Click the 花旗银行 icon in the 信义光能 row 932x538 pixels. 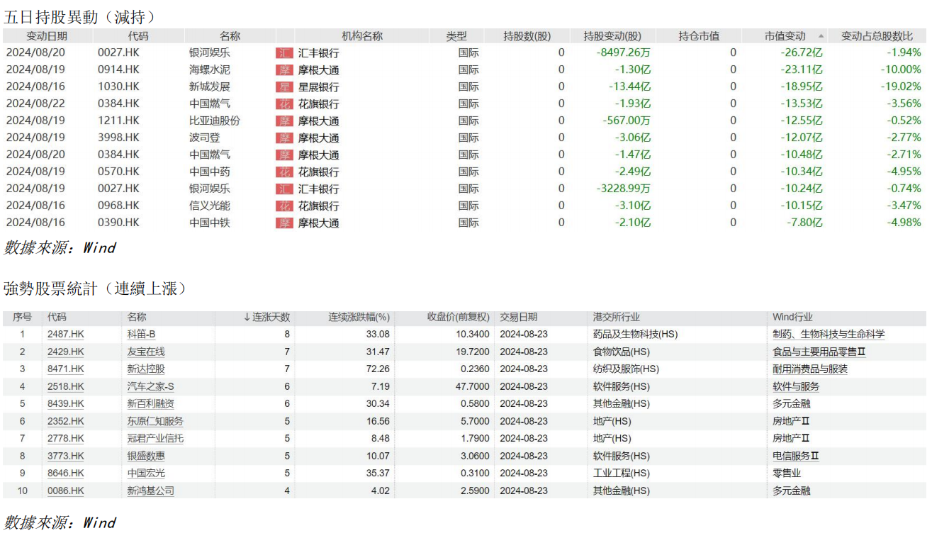pyautogui.click(x=284, y=206)
